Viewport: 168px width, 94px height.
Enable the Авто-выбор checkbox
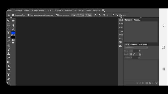(13, 15)
